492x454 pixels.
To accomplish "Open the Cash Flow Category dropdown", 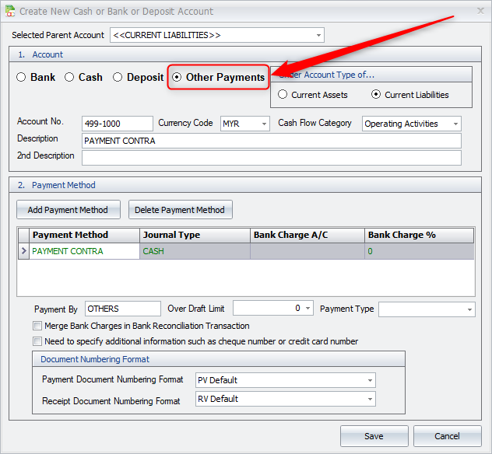I will click(x=455, y=124).
